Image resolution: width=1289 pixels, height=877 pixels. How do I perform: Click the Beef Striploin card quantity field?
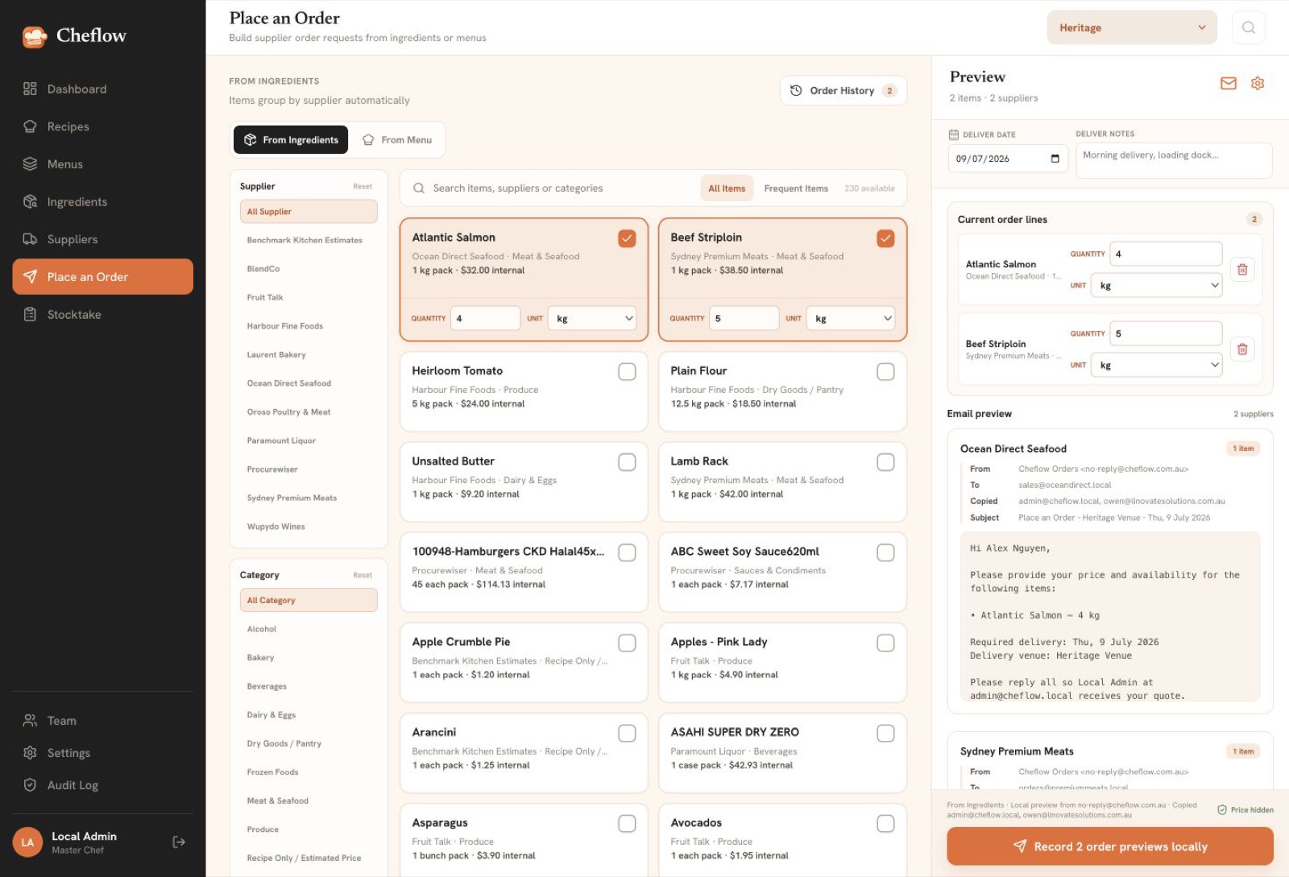[744, 318]
